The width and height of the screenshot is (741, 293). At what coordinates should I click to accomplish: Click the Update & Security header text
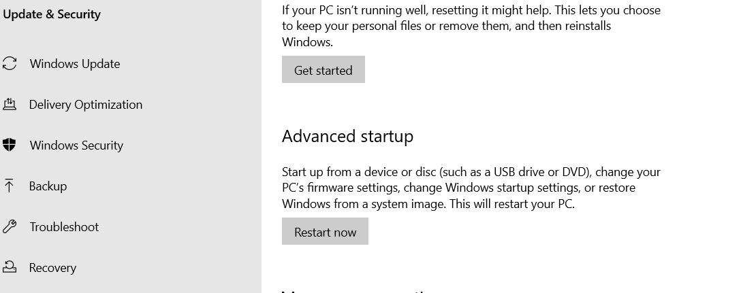pyautogui.click(x=52, y=14)
